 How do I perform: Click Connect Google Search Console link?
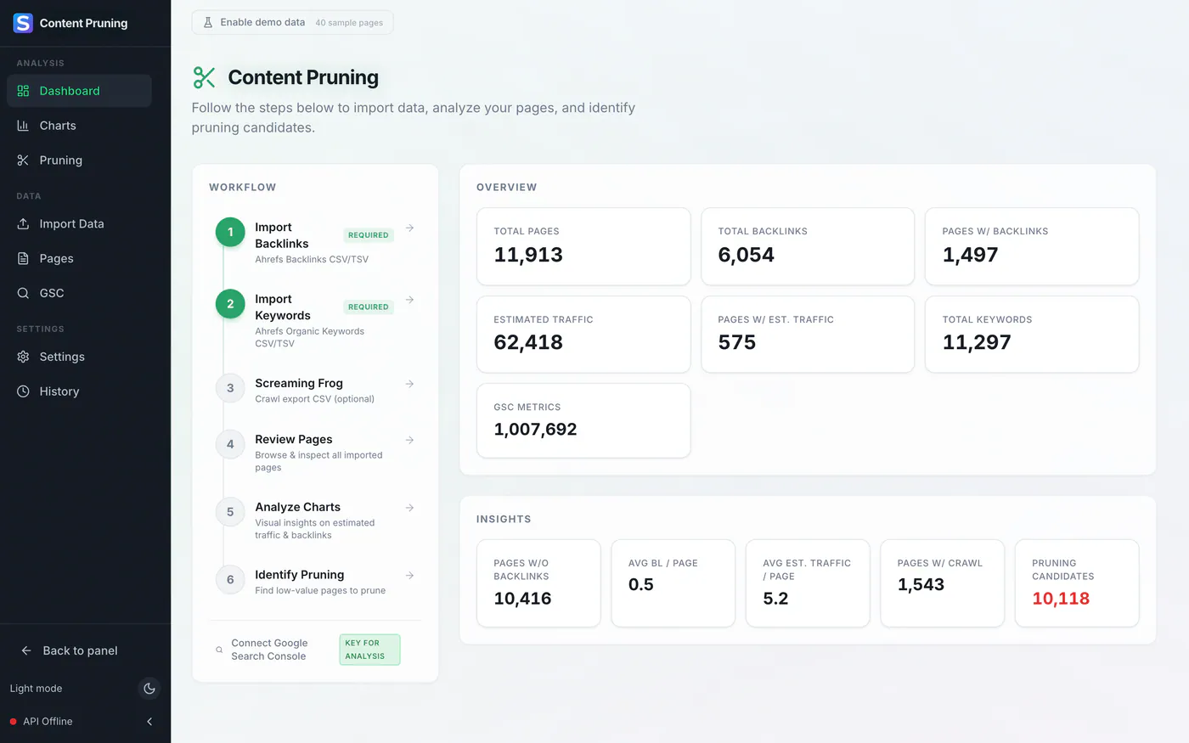[x=268, y=650]
